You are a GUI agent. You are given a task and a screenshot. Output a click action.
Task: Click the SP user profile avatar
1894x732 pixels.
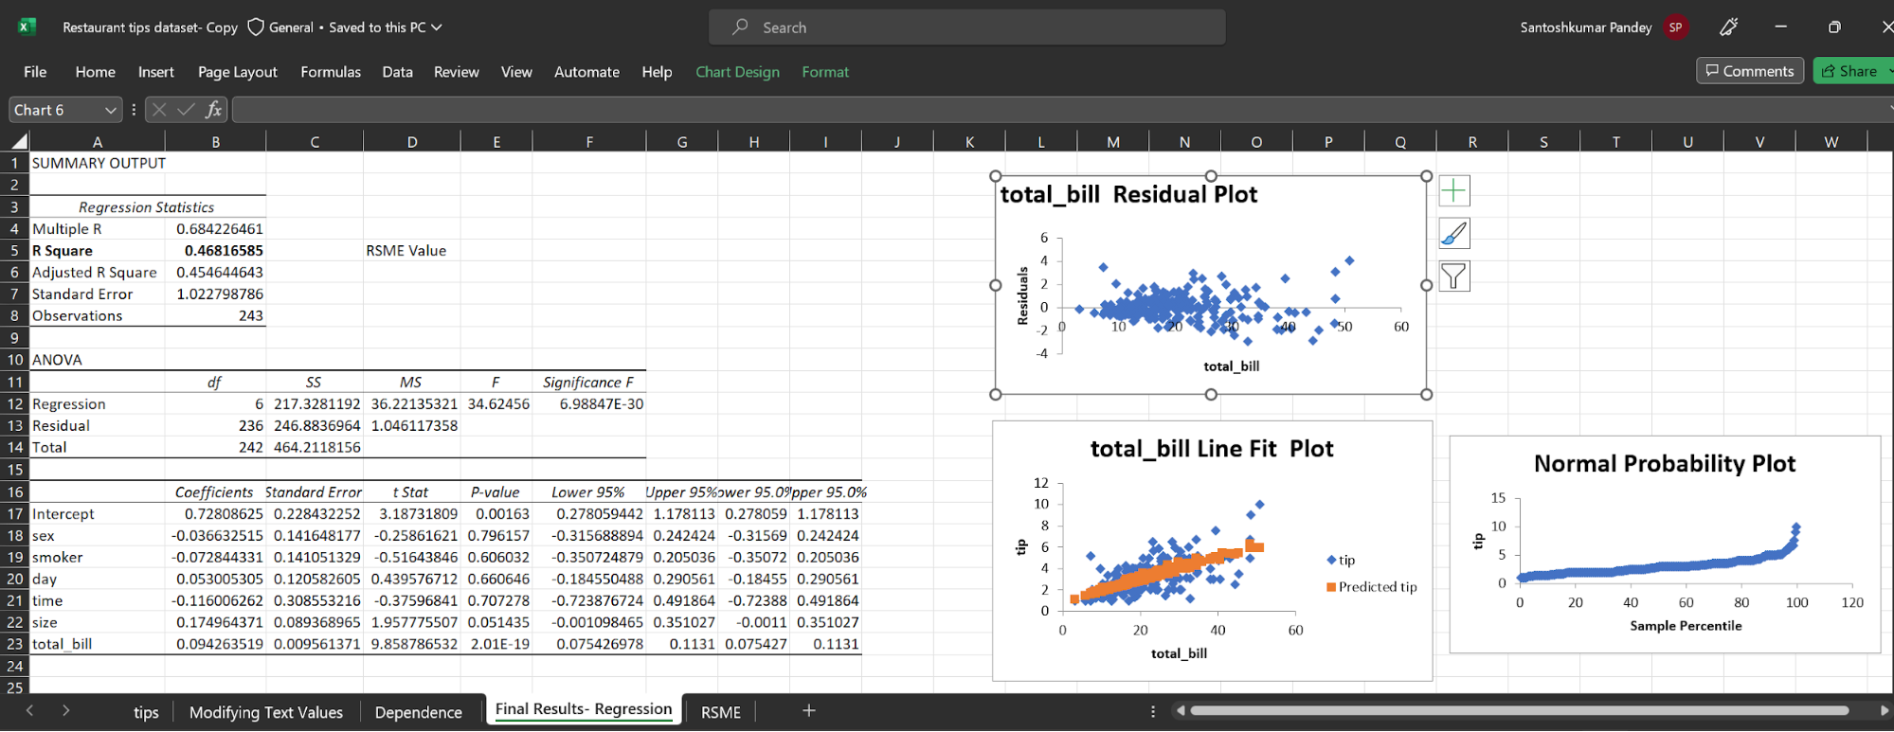point(1675,27)
